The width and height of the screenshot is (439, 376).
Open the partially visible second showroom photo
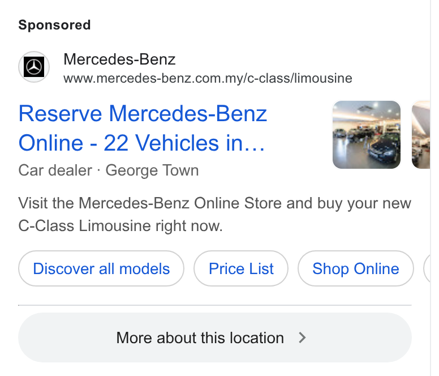[421, 135]
